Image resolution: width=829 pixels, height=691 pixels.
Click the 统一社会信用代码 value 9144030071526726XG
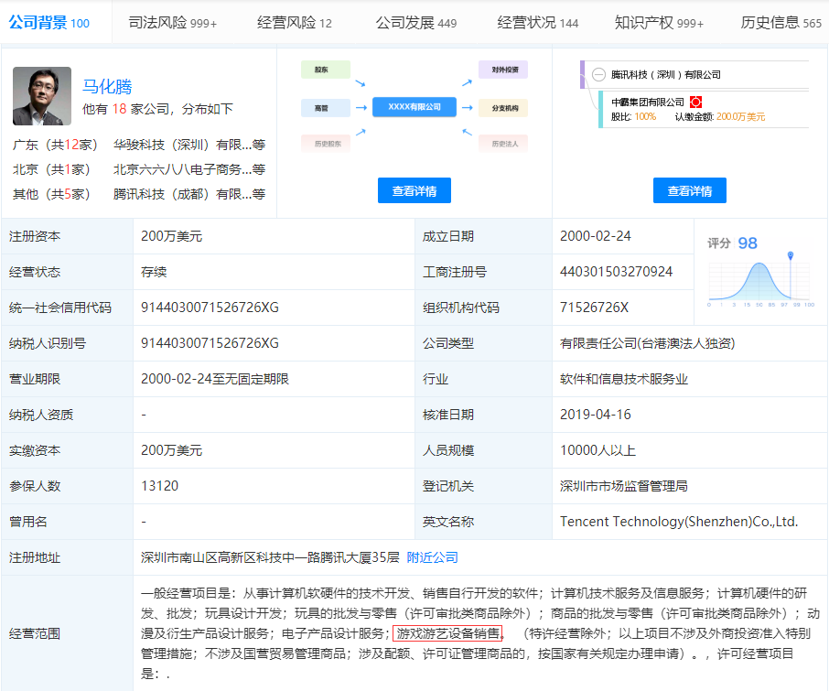coord(210,308)
